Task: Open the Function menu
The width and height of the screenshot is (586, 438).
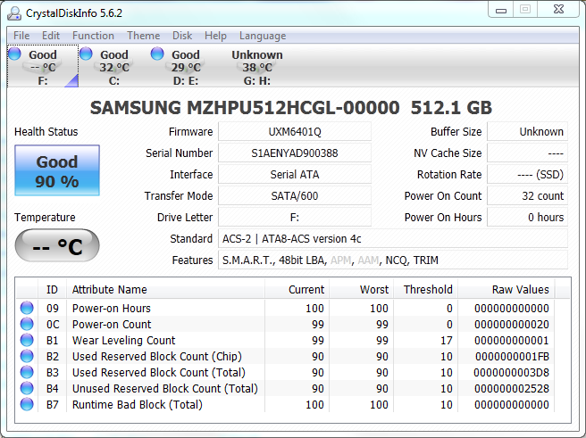Action: point(93,36)
